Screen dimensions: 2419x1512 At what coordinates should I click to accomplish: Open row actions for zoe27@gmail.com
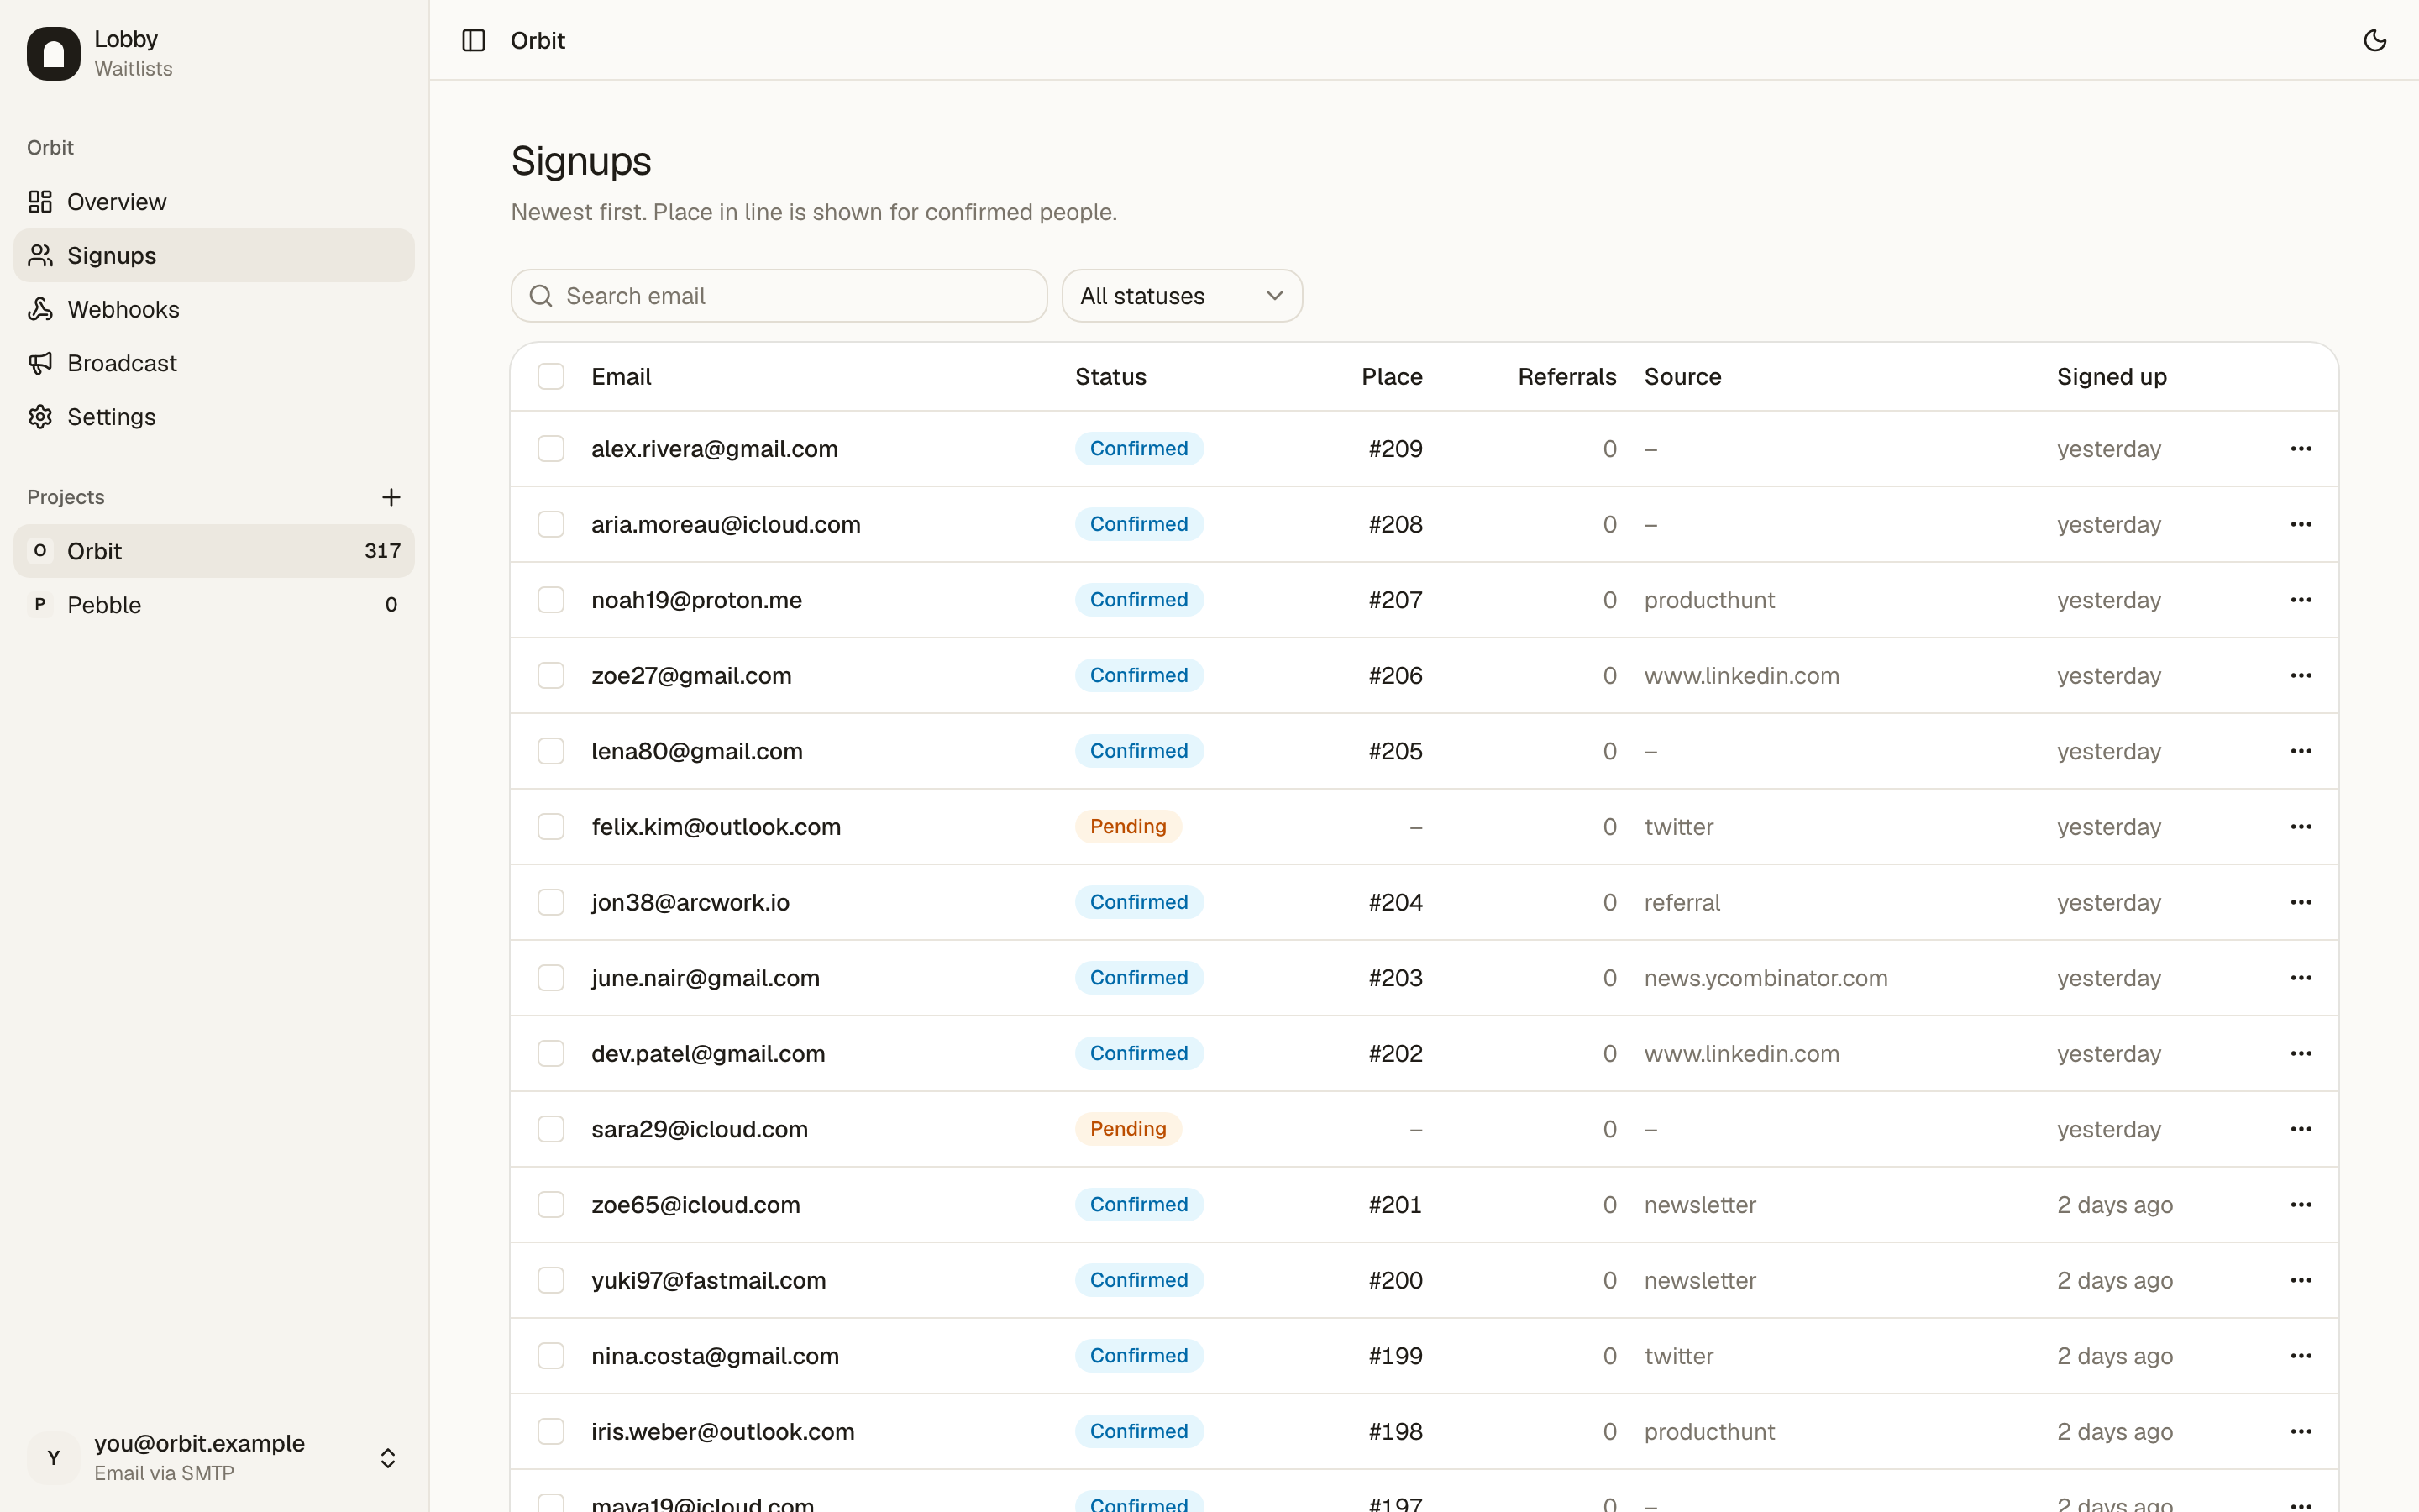tap(2301, 676)
